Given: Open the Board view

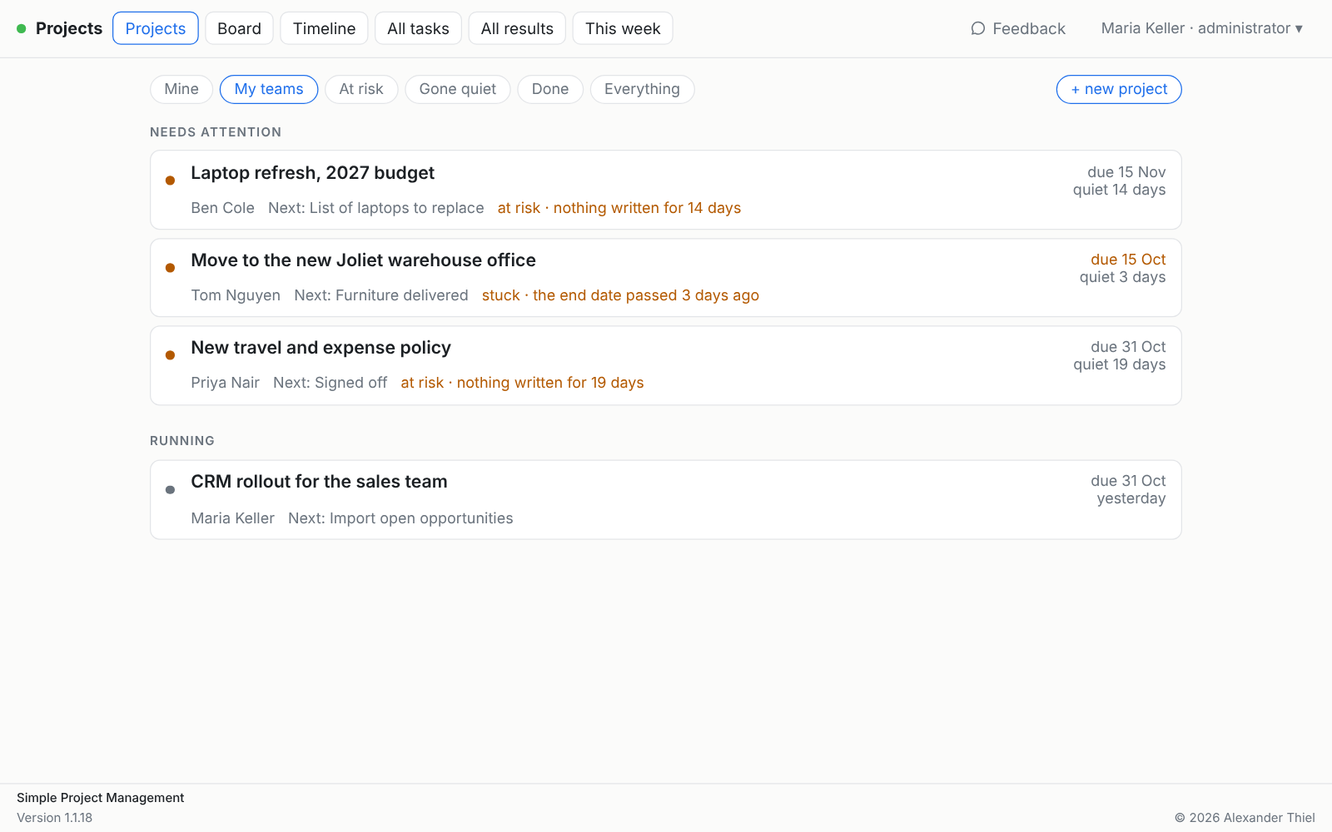Looking at the screenshot, I should (x=239, y=28).
